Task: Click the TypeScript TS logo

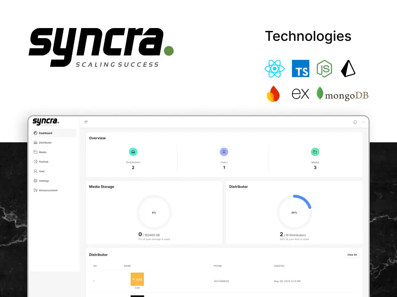Action: [x=301, y=68]
